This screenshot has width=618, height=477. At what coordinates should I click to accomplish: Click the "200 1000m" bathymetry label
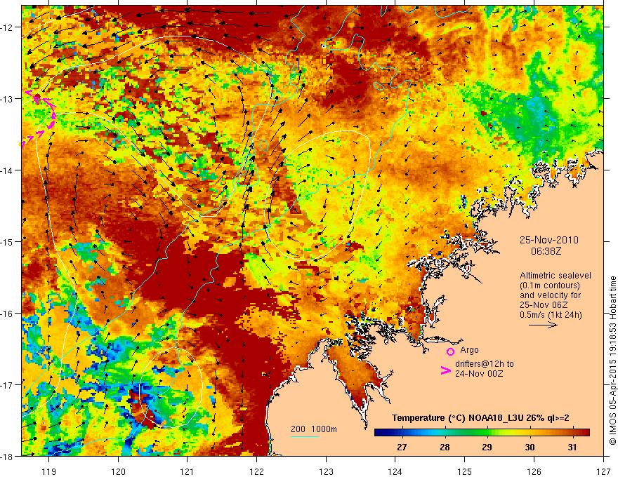pyautogui.click(x=314, y=429)
